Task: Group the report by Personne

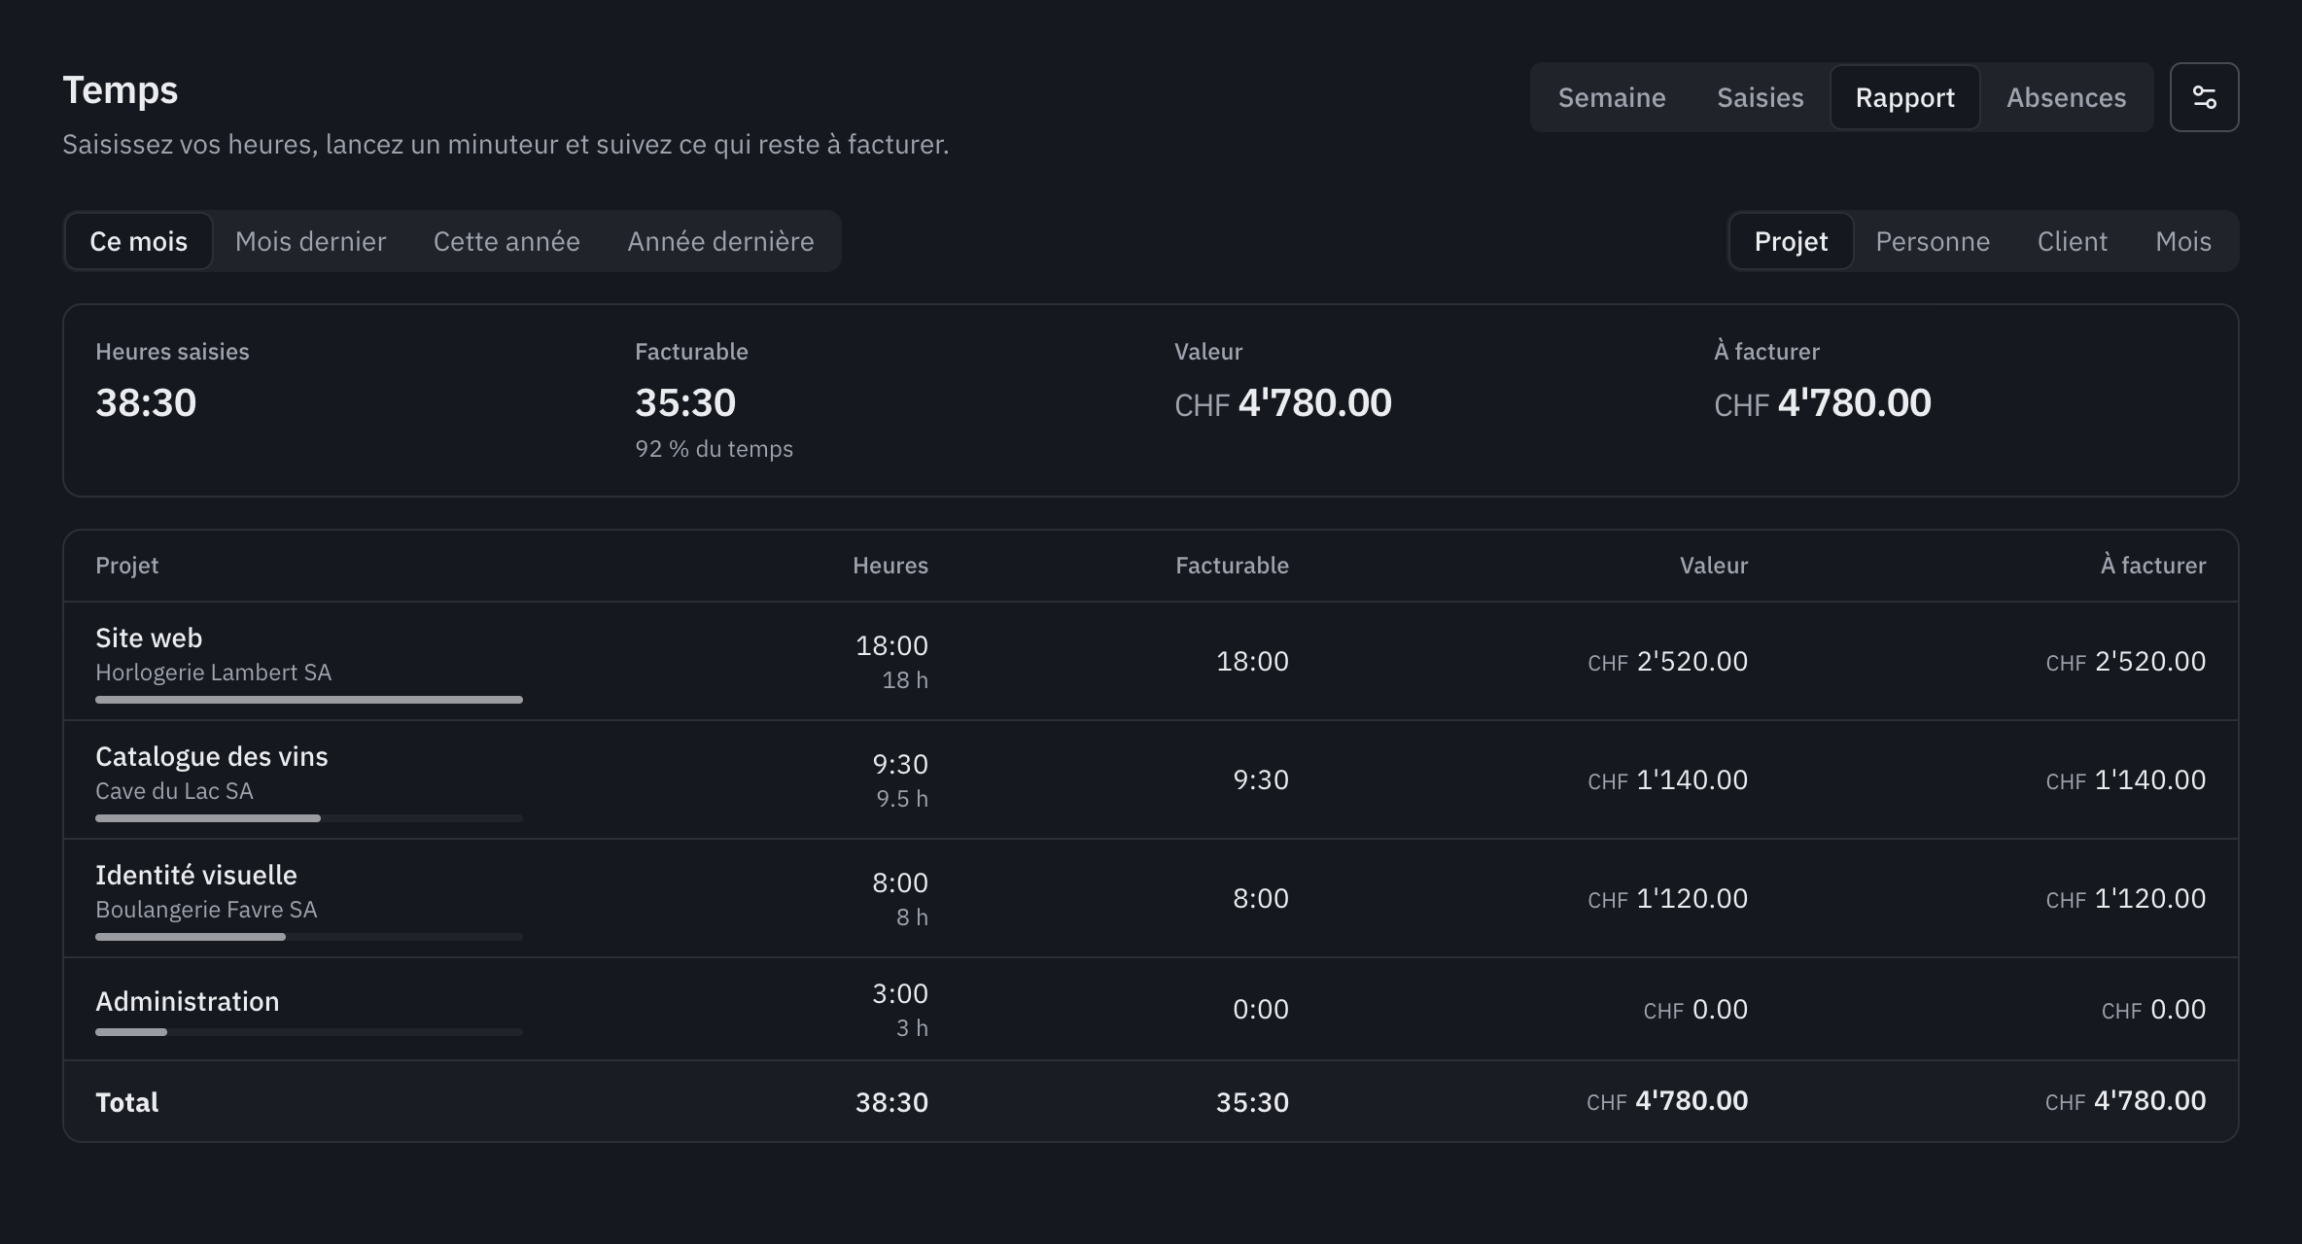Action: (1933, 241)
